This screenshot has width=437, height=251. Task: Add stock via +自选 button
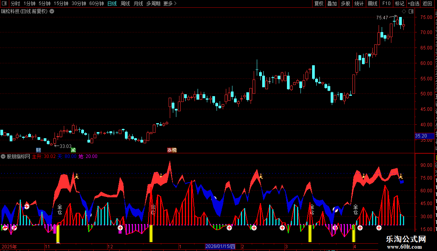coord(413,3)
